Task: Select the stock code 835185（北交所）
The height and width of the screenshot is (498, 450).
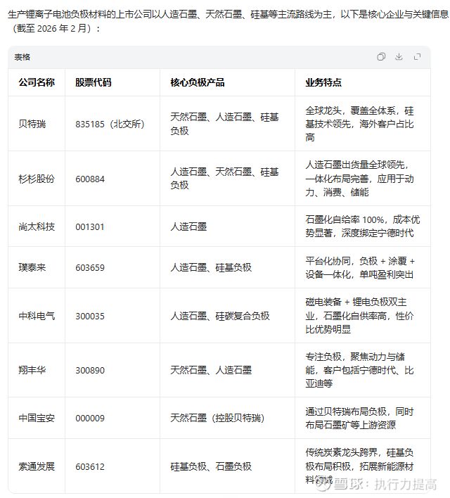Action: tap(110, 124)
